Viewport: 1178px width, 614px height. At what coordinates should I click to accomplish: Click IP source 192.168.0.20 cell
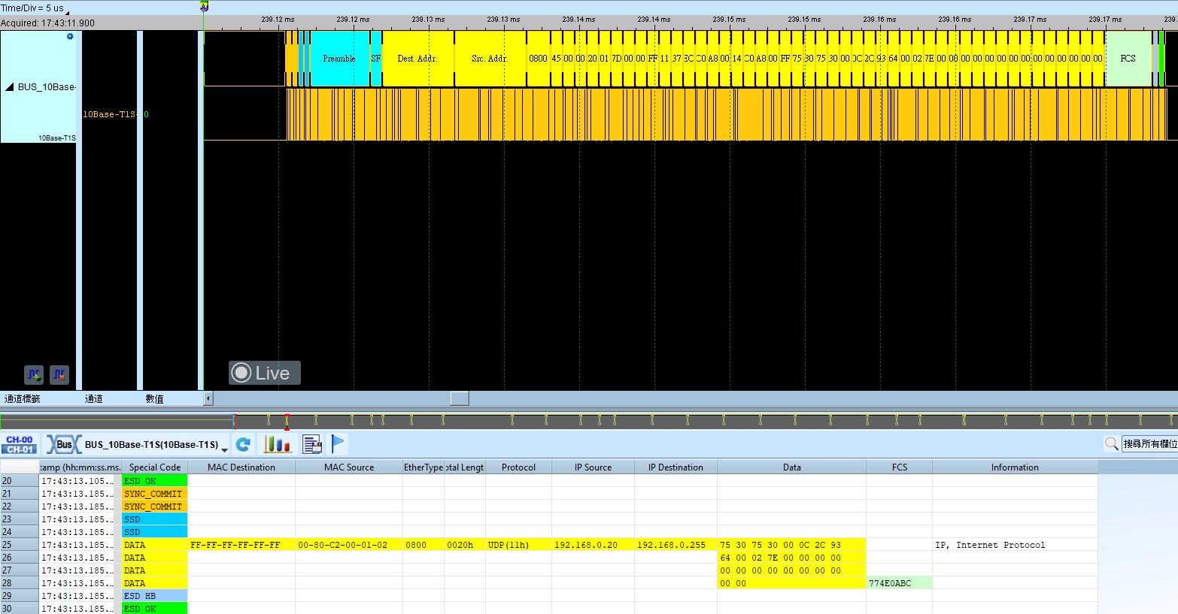click(x=593, y=545)
